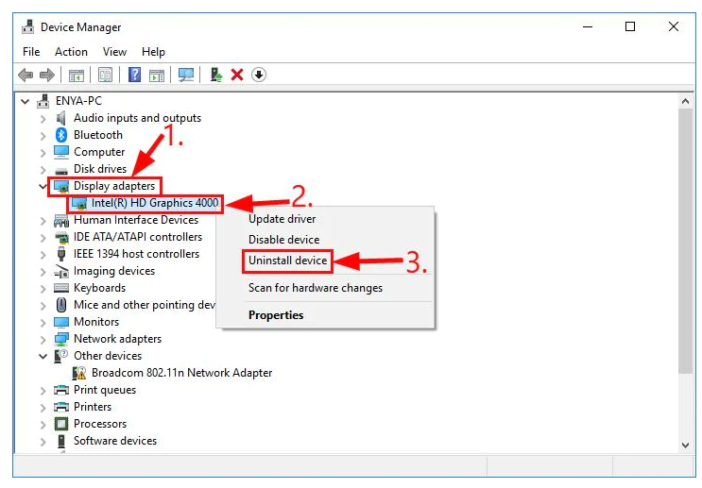Screen dimensions: 702x488
Task: Click the vertical scrollbar down arrow
Action: [685, 445]
